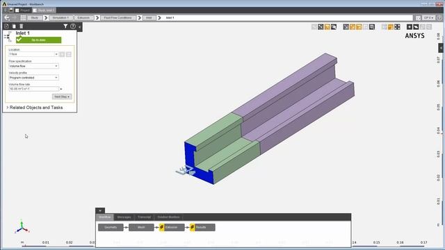Open chevron after Study breadcrumb

(46, 17)
